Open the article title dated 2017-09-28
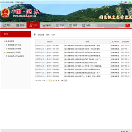 point(83,52)
